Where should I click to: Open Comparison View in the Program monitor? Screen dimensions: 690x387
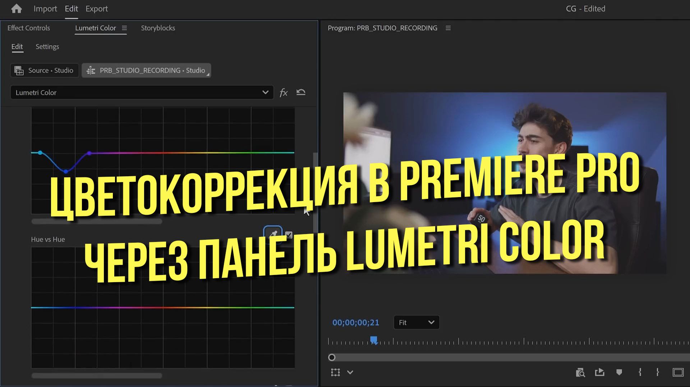pyautogui.click(x=580, y=373)
